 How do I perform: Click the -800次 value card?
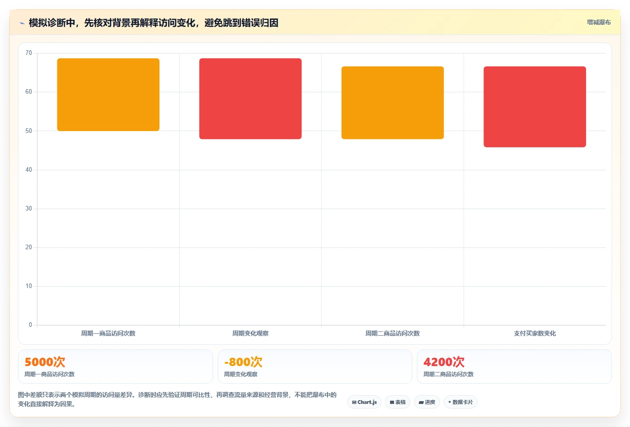pyautogui.click(x=315, y=367)
